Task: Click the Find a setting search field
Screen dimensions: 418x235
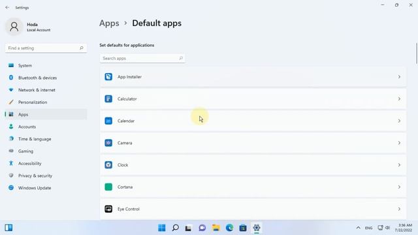Action: [x=46, y=48]
